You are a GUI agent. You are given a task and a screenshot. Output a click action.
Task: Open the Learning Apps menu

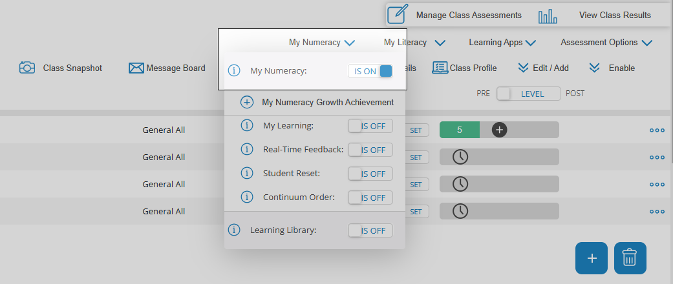coord(502,43)
